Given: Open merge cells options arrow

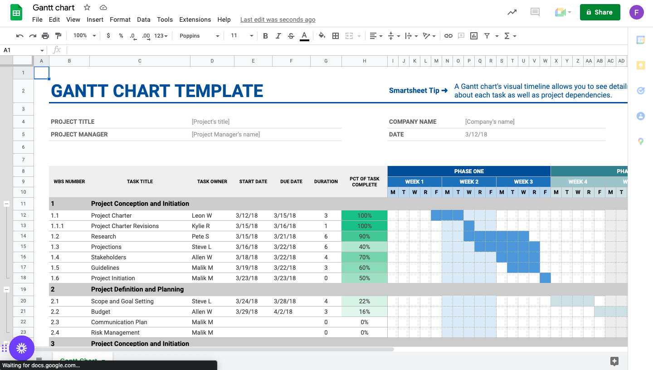Looking at the screenshot, I should click(x=359, y=36).
